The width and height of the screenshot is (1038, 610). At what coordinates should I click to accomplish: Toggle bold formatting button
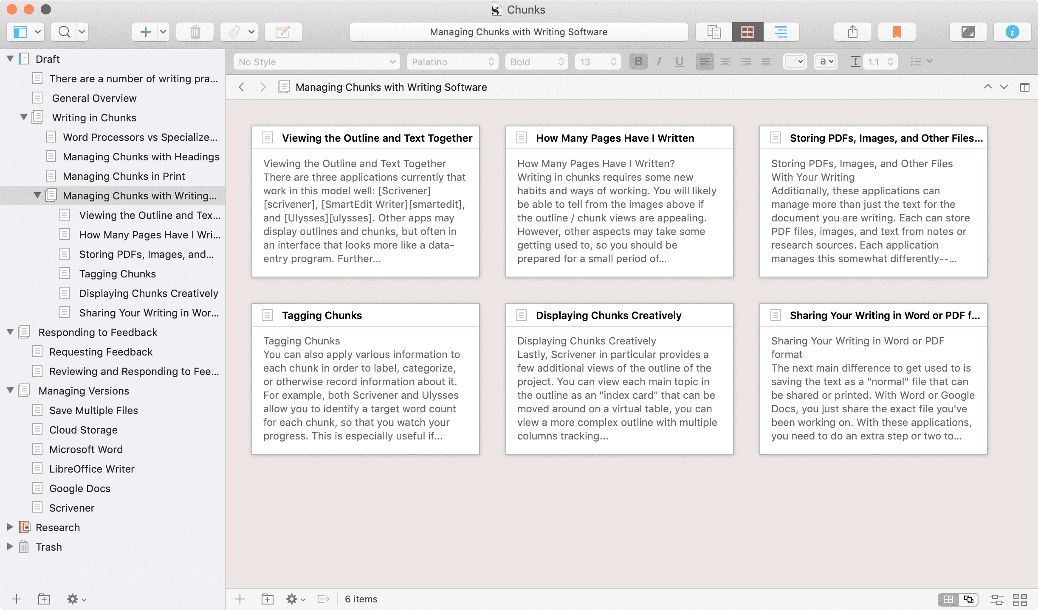[x=638, y=62]
